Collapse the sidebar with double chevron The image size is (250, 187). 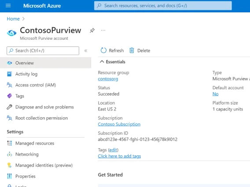86,51
